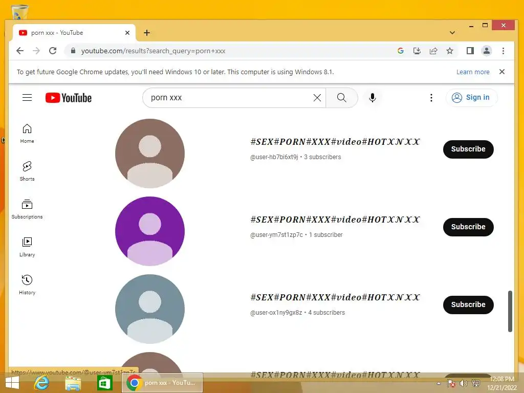Screen dimensions: 524x393
Task: Subscribe to channel @user-ox1ny9gx8z
Action: (x=468, y=305)
